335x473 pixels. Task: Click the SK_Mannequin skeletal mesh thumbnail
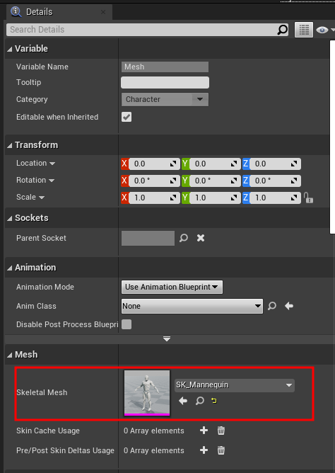tap(147, 393)
